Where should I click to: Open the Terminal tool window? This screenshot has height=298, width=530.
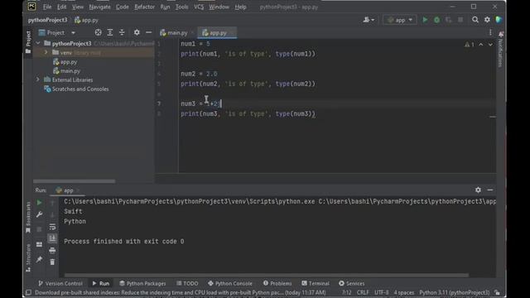[316, 283]
